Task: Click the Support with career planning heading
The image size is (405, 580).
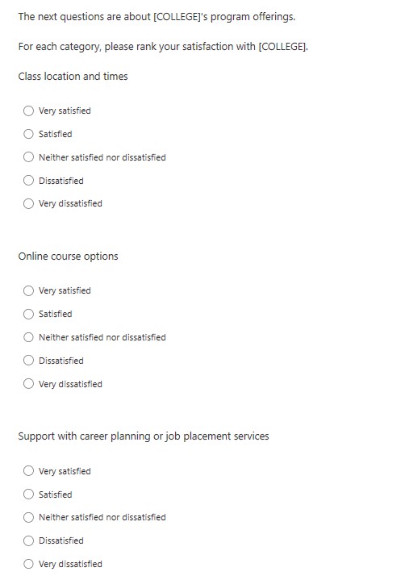Action: [x=144, y=436]
